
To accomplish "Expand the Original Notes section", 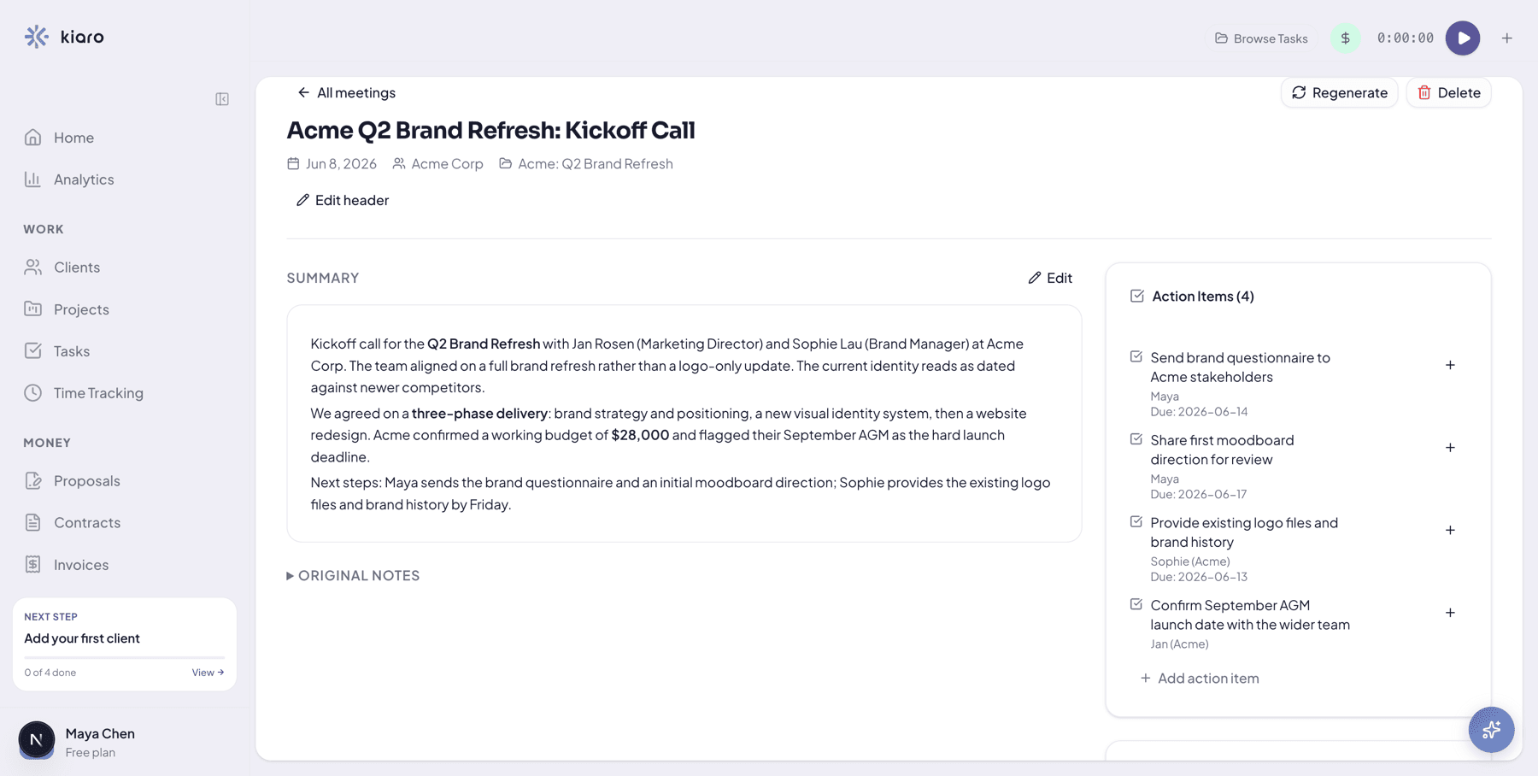I will 354,576.
